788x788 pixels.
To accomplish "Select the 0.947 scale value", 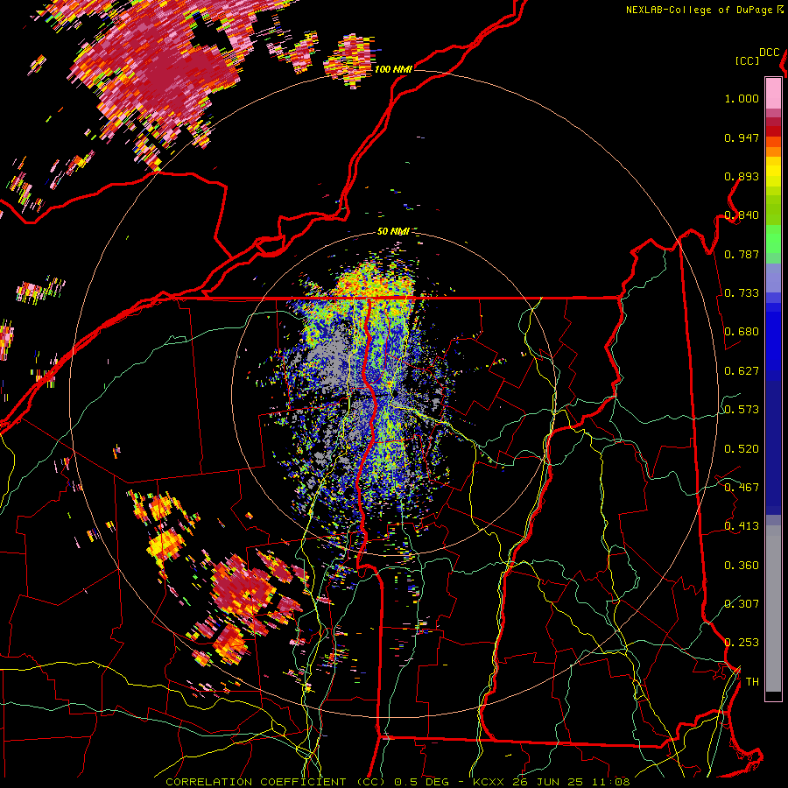I will point(742,137).
